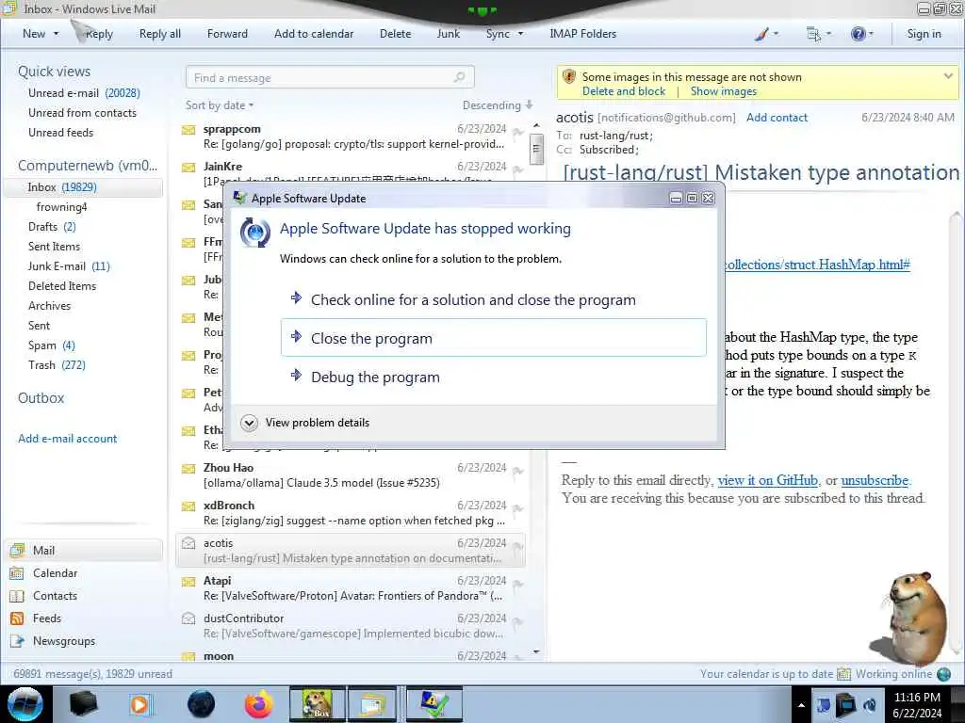This screenshot has width=965, height=723.
Task: Click the envelope icon beside JainKre message
Action: [x=188, y=168]
